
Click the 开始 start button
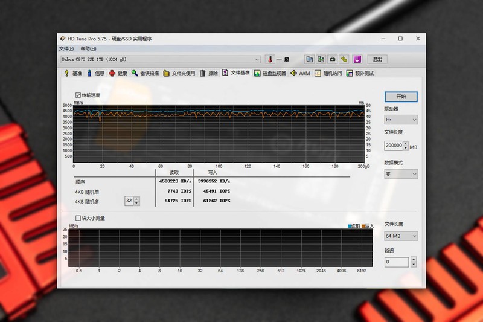coord(401,97)
